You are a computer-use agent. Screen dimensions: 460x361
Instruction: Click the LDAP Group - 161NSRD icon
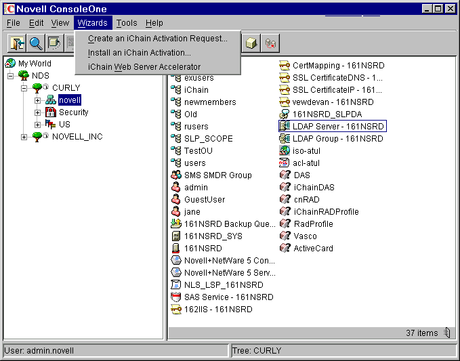[285, 138]
